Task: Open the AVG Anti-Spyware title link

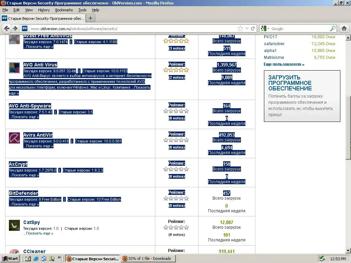Action: 30,106
